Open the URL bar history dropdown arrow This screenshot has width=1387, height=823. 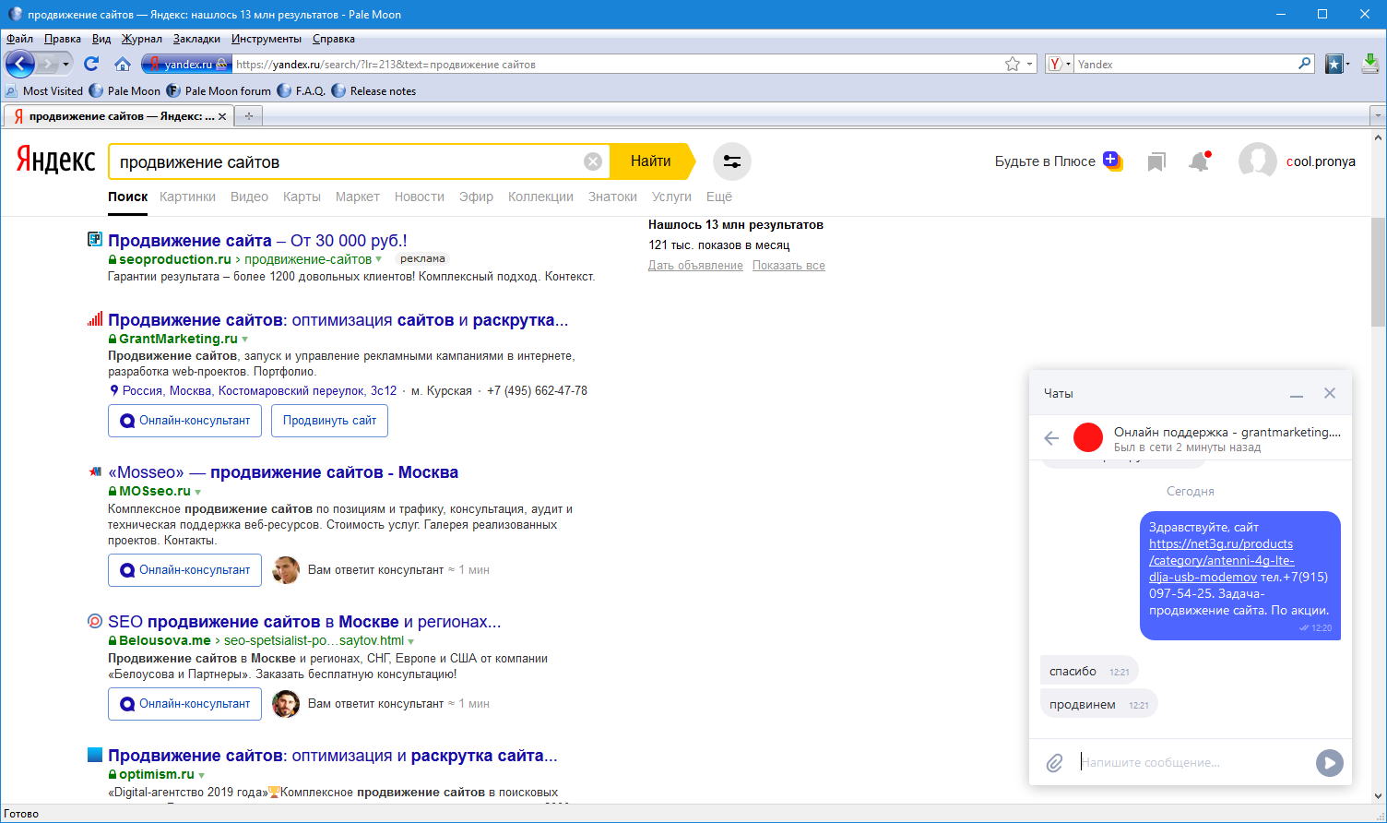click(x=1031, y=64)
